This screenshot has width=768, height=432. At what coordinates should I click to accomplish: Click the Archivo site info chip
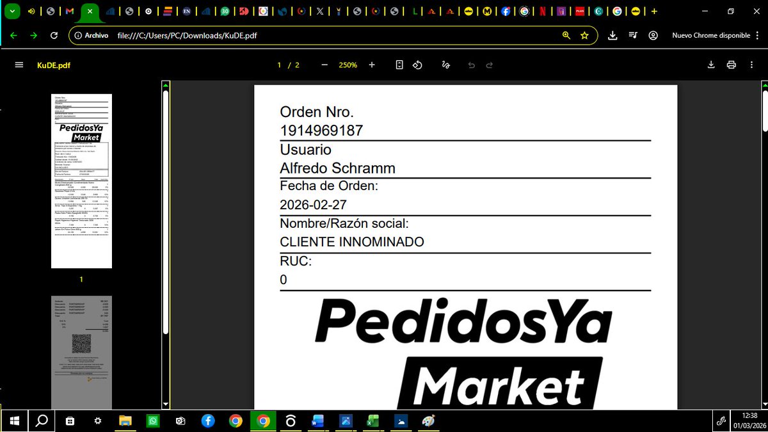(x=92, y=35)
